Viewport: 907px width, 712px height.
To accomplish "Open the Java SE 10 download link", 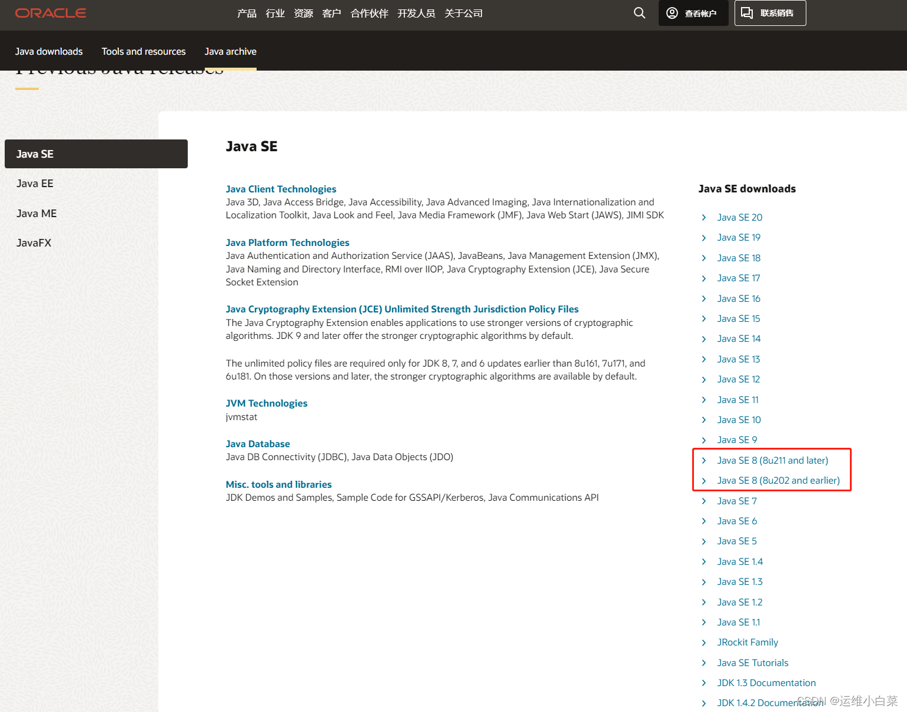I will (x=739, y=420).
